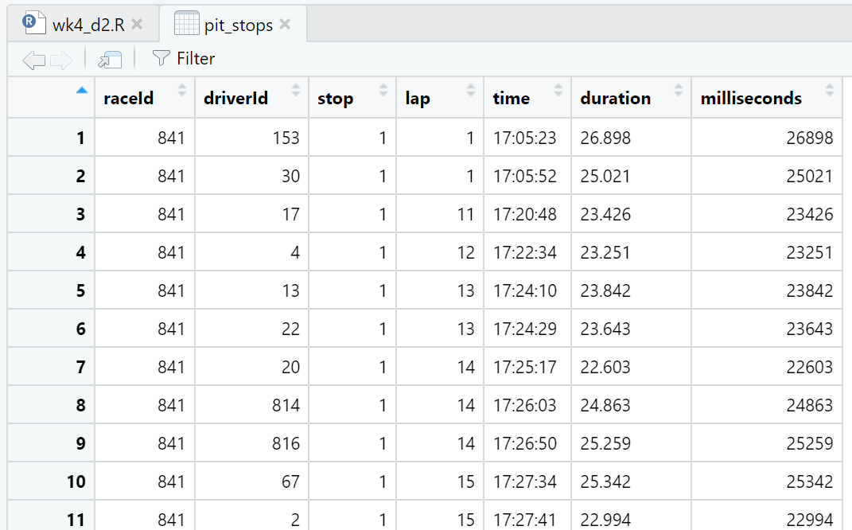
Task: Click the show in new window icon
Action: 110,59
